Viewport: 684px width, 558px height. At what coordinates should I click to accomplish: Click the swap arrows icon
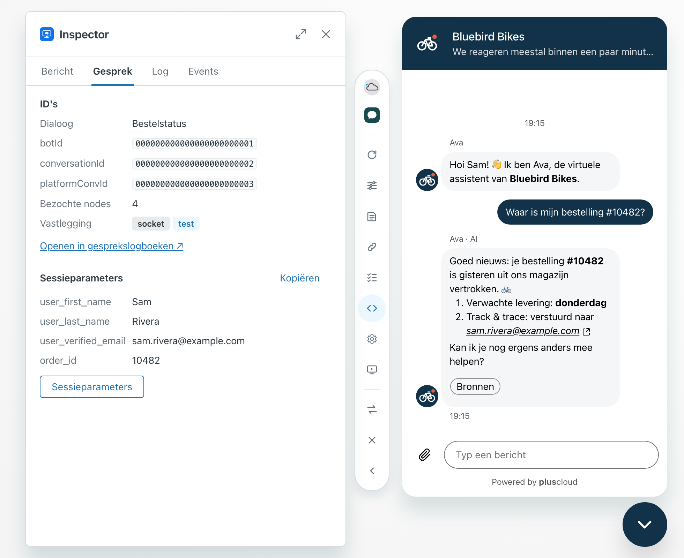372,409
